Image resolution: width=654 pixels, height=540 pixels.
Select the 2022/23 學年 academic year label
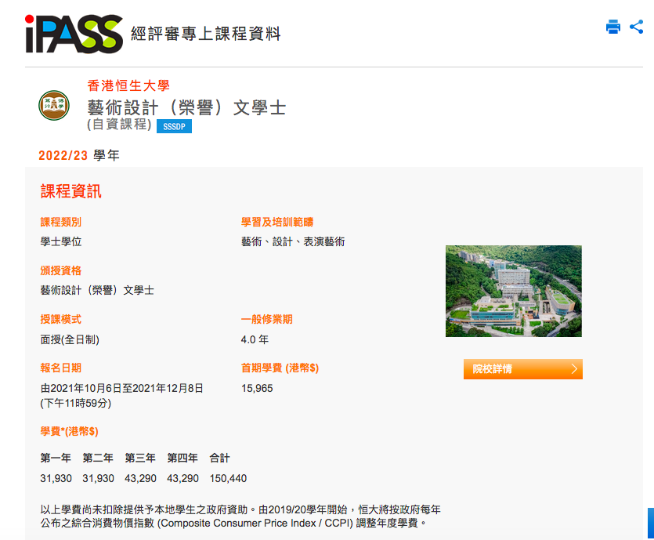[x=79, y=155]
